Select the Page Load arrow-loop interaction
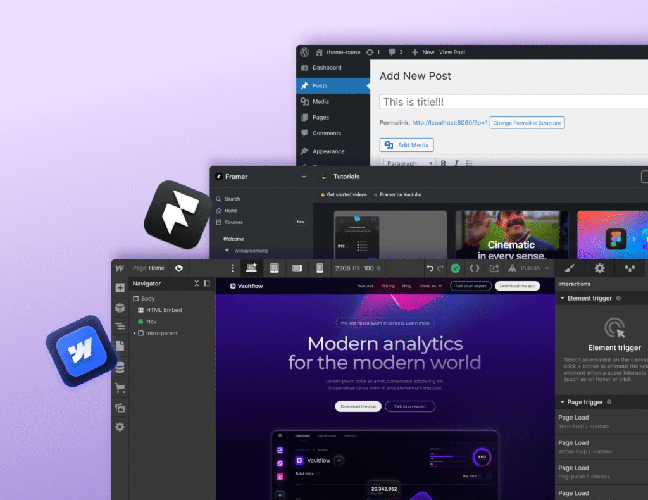This screenshot has height=500, width=648. 602,447
